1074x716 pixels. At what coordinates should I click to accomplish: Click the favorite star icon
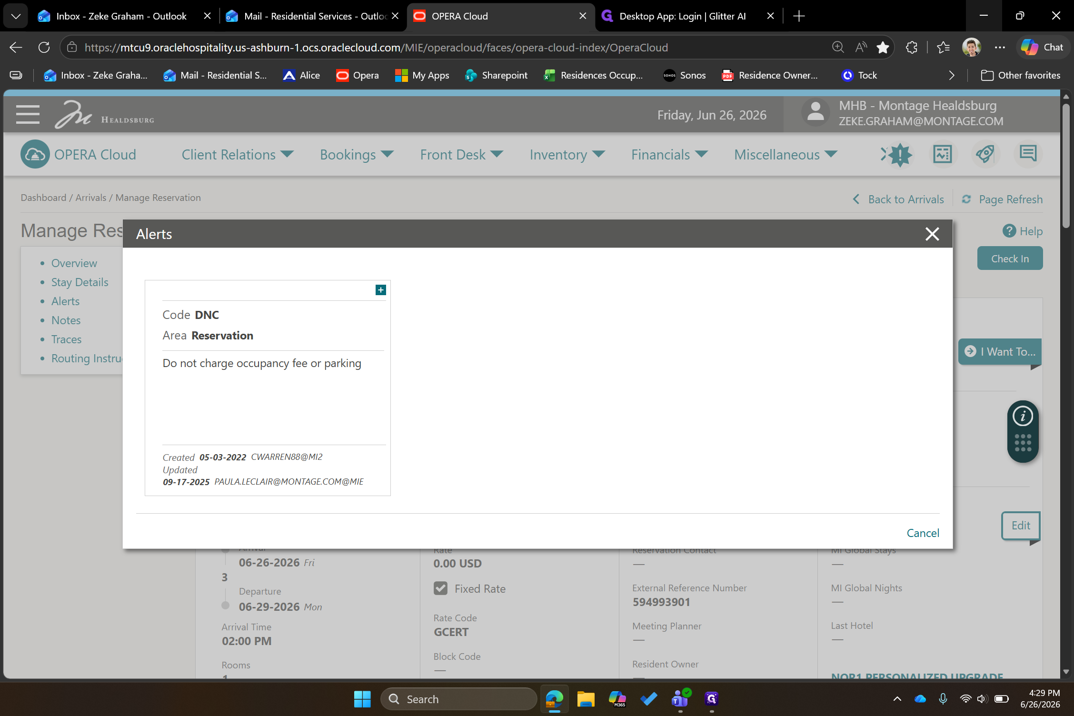[x=883, y=47]
